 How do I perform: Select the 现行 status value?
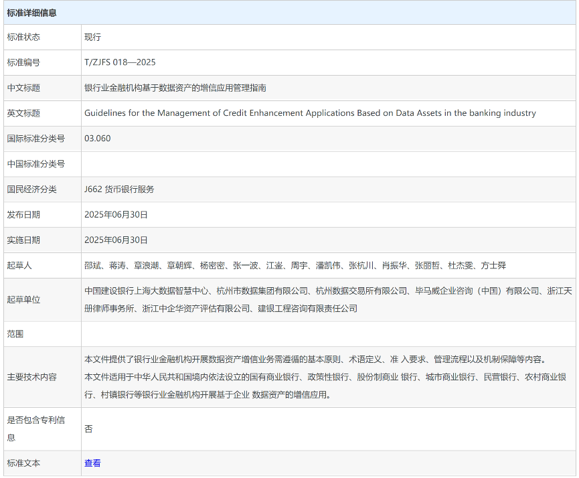tap(92, 37)
